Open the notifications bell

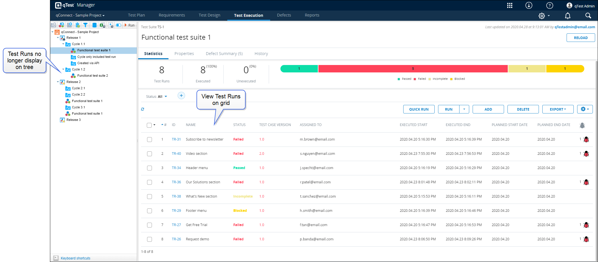(x=567, y=16)
